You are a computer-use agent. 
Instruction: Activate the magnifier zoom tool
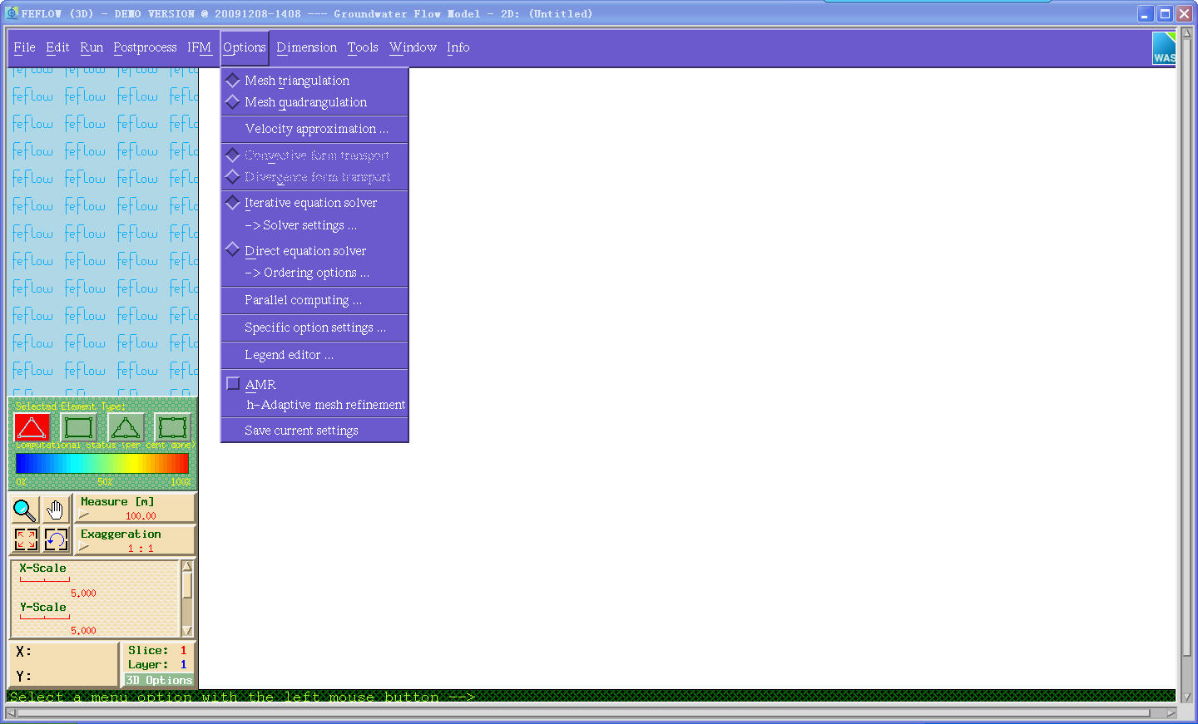coord(25,510)
